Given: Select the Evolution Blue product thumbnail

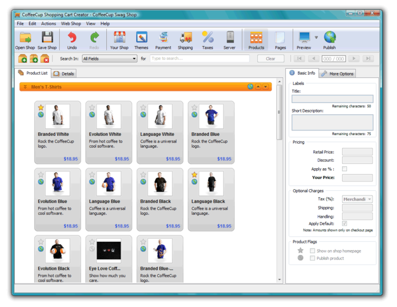Looking at the screenshot, I should pyautogui.click(x=58, y=184).
